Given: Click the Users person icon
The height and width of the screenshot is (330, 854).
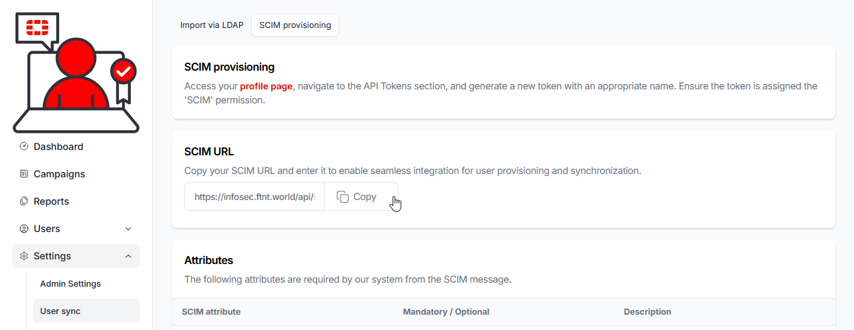Looking at the screenshot, I should coord(24,229).
